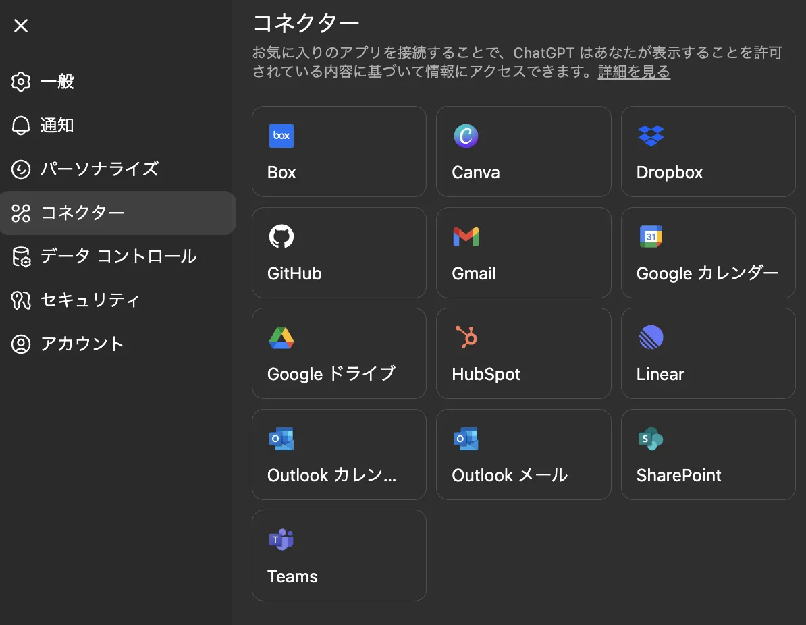Click the 詳細を見る link
This screenshot has height=625, width=806.
(633, 72)
